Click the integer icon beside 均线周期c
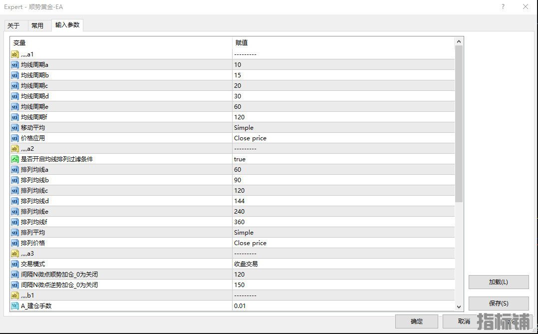 pos(15,86)
